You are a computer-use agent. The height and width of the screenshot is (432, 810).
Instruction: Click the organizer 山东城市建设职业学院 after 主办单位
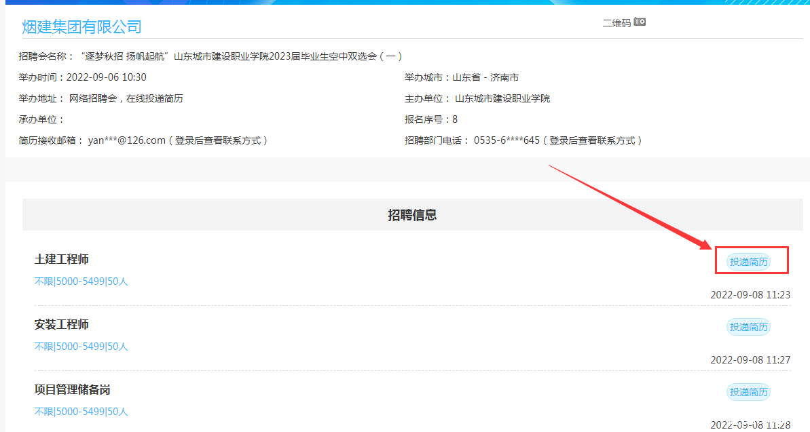(502, 98)
